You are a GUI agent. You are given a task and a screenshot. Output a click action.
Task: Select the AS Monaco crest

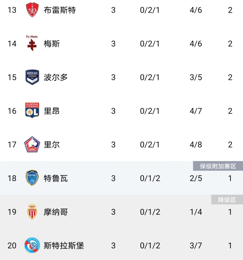pyautogui.click(x=32, y=212)
